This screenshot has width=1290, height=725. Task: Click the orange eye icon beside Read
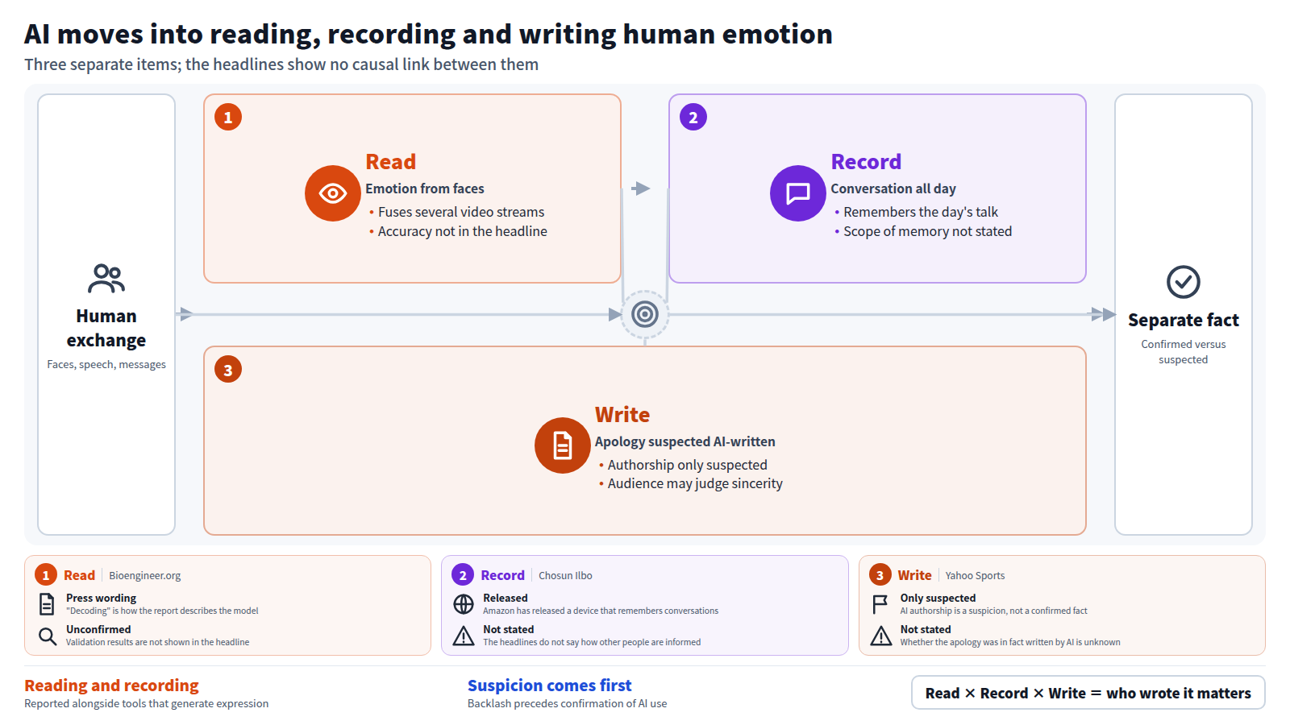pos(332,193)
